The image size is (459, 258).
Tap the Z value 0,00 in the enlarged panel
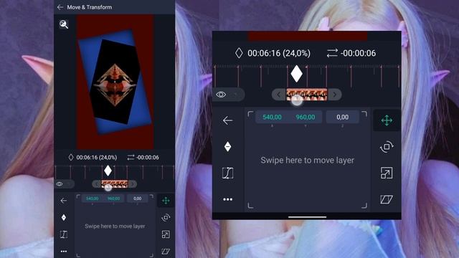[343, 118]
